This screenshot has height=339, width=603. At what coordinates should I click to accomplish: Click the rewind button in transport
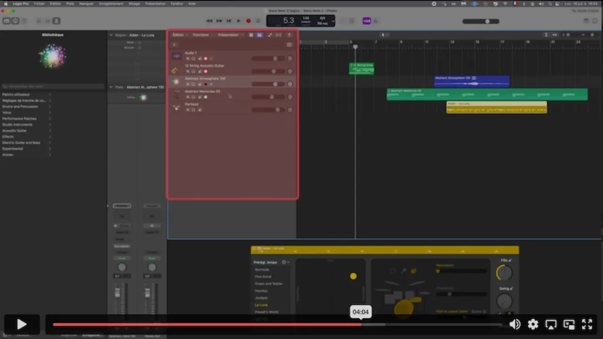[209, 21]
